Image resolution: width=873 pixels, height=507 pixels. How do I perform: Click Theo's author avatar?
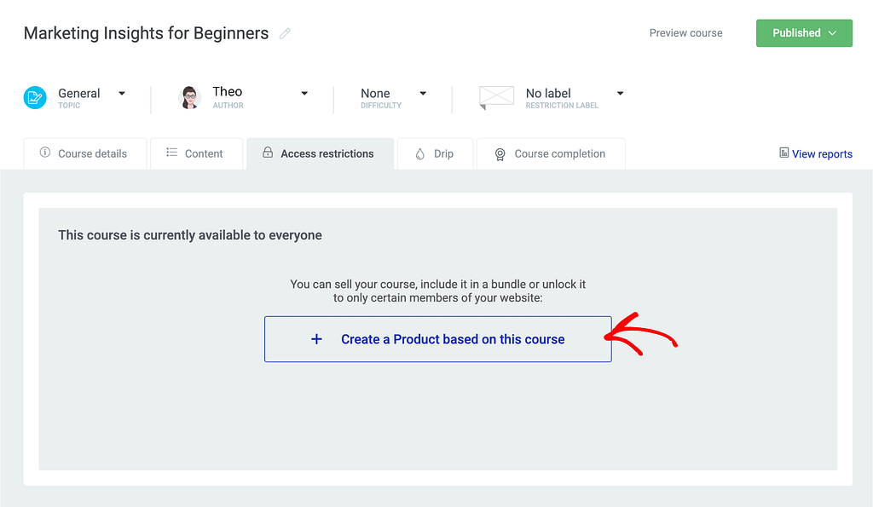190,97
